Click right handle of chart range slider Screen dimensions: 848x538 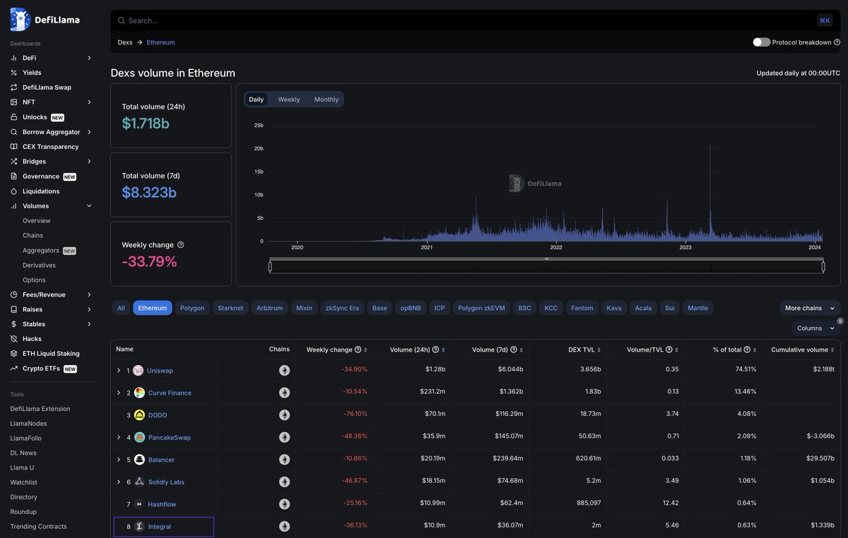823,266
